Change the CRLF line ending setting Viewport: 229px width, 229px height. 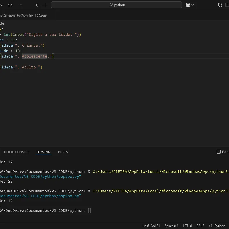click(200, 226)
